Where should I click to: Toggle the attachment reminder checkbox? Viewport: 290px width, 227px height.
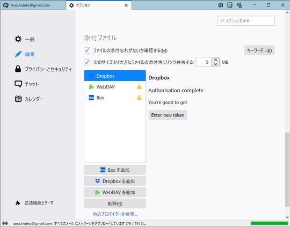[87, 50]
